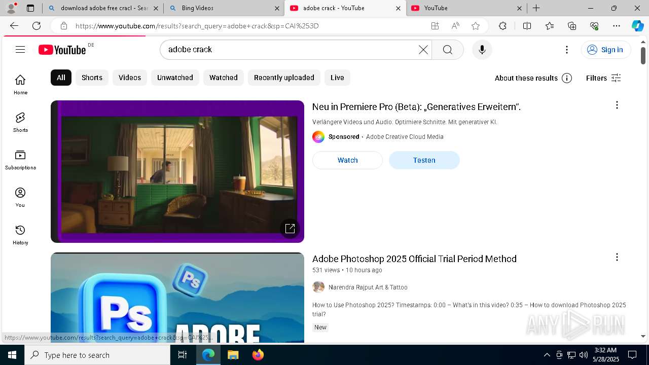
Task: Click the magnifier search button
Action: [448, 49]
